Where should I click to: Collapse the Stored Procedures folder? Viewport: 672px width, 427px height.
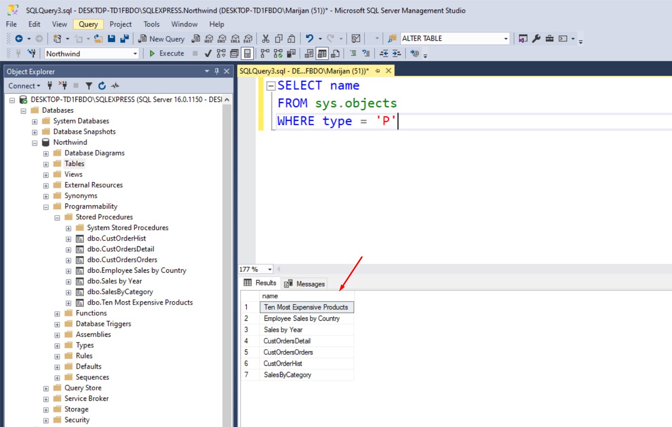(57, 218)
